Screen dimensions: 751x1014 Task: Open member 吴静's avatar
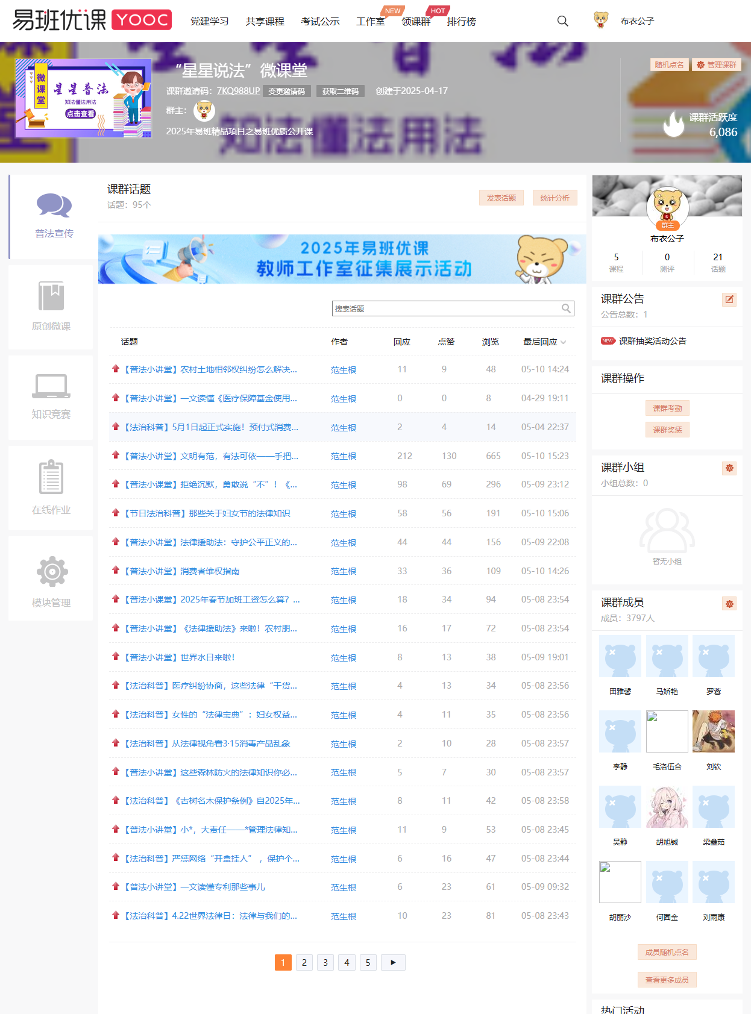[620, 807]
